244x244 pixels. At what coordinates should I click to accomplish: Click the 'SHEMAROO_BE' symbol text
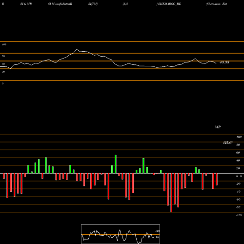point(169,4)
